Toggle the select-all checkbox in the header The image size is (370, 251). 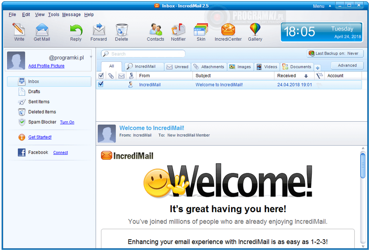(x=101, y=76)
